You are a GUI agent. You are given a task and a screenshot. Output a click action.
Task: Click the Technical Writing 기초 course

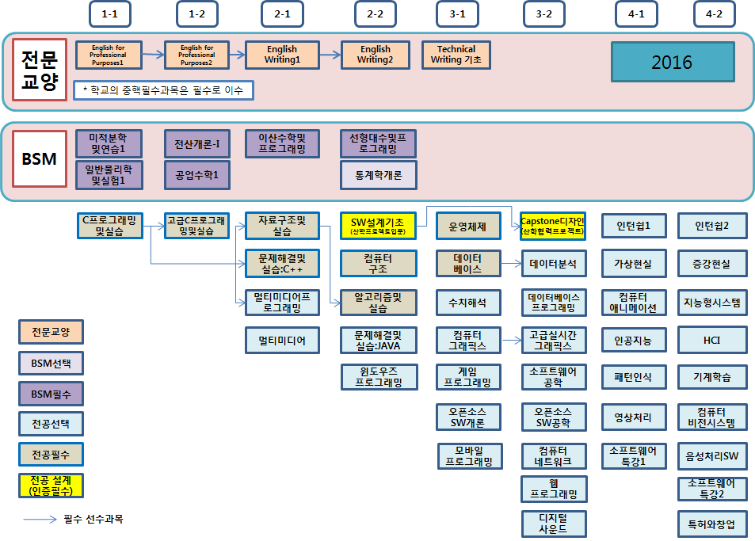click(456, 55)
